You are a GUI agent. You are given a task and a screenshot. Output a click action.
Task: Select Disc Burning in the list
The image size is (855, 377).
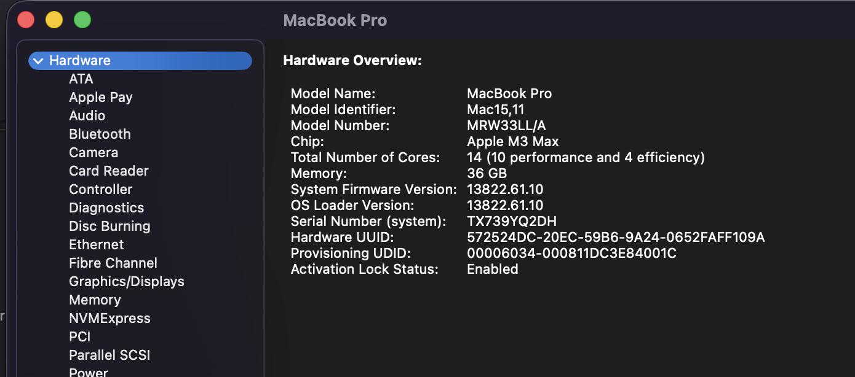pos(109,227)
